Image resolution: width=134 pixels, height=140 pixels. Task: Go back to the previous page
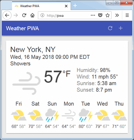point(7,15)
